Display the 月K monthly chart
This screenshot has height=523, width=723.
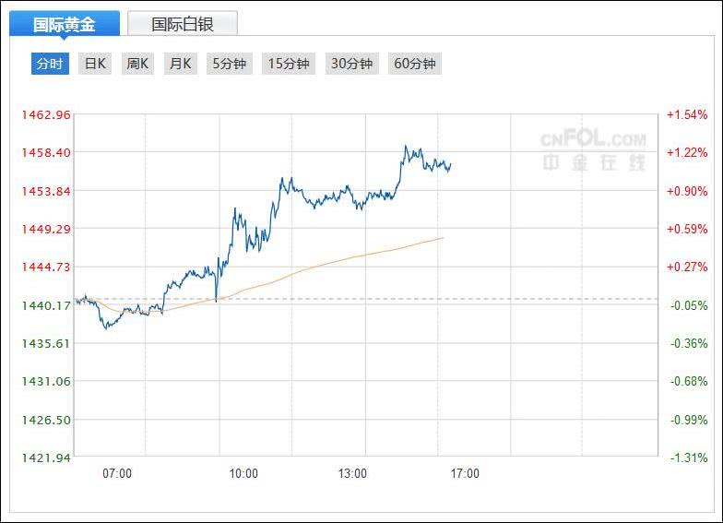pyautogui.click(x=179, y=64)
